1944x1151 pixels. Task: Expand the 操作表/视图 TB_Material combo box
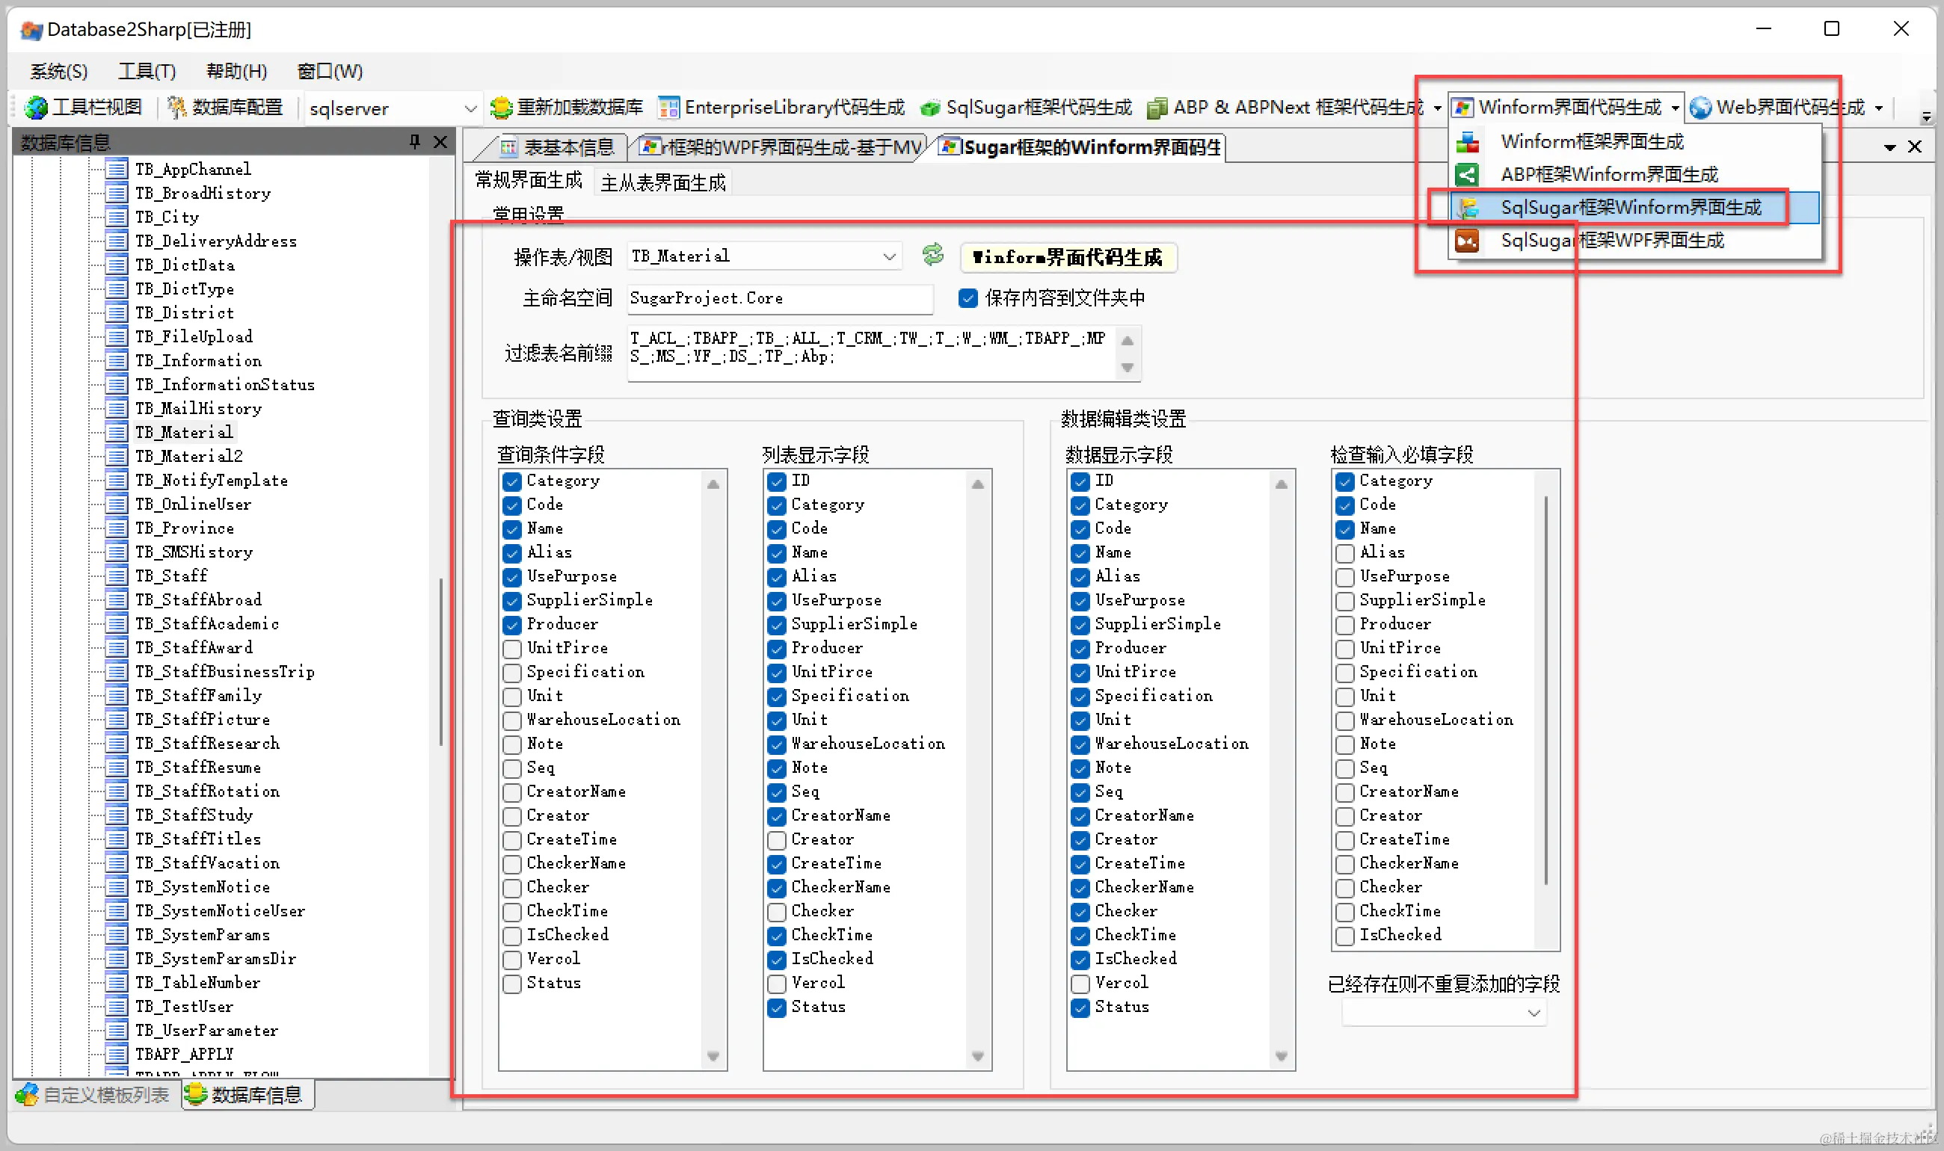pos(889,256)
